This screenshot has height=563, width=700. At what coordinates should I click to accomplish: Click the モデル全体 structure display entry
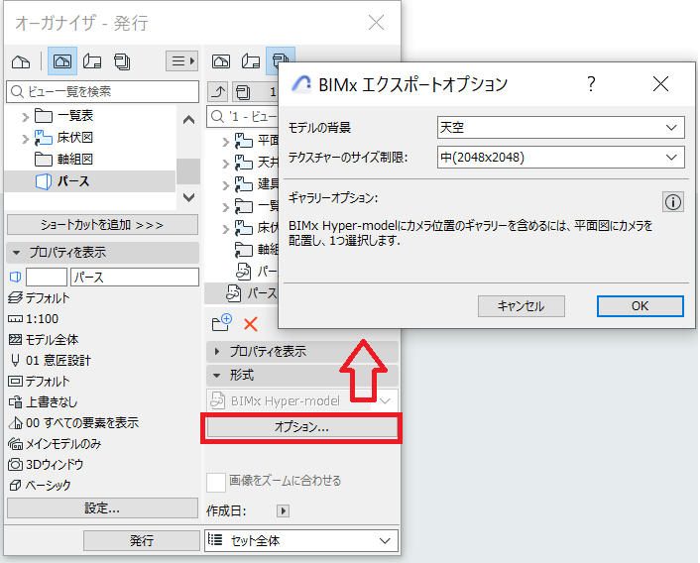click(44, 340)
